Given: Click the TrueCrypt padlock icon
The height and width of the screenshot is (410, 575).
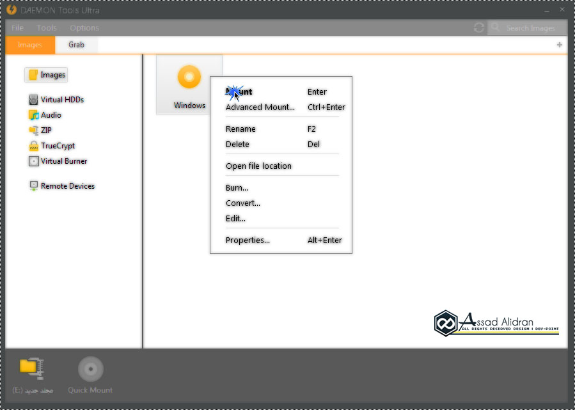Looking at the screenshot, I should (x=33, y=146).
